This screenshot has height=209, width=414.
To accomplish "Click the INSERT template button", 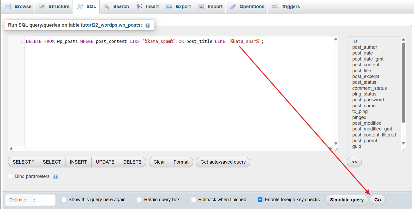I will pos(79,162).
